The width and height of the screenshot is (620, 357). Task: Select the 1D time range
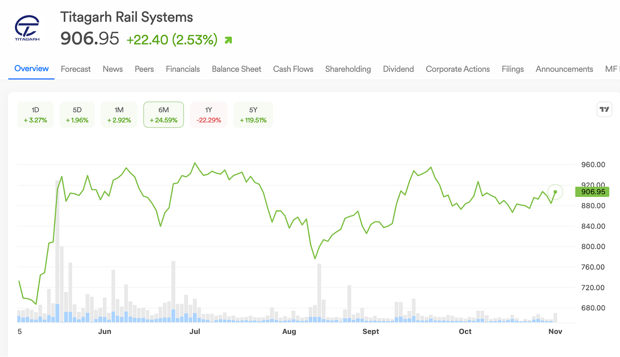pos(35,114)
